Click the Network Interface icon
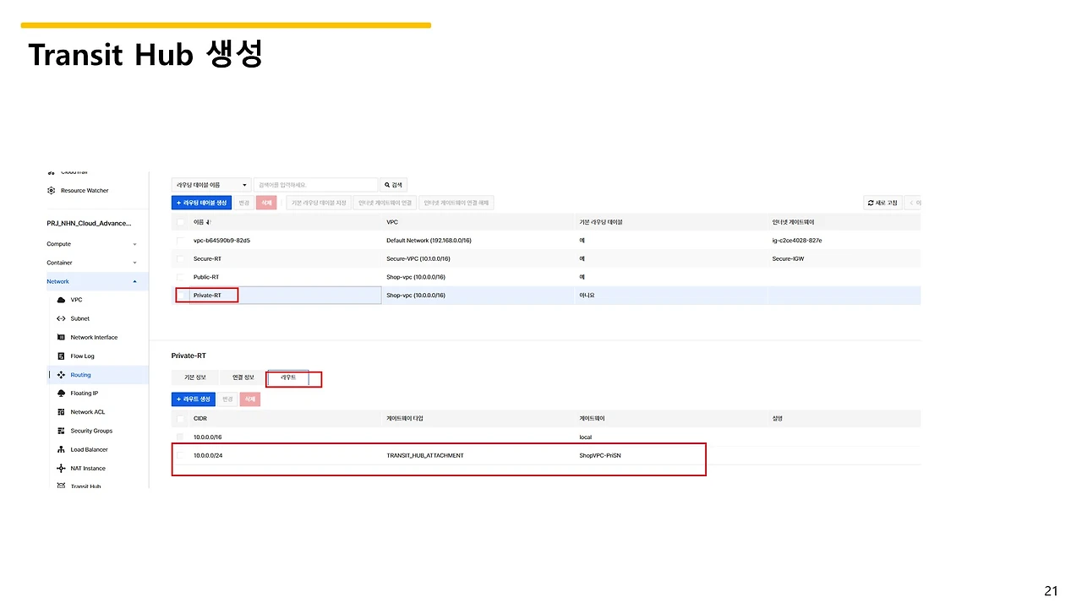 pyautogui.click(x=61, y=337)
